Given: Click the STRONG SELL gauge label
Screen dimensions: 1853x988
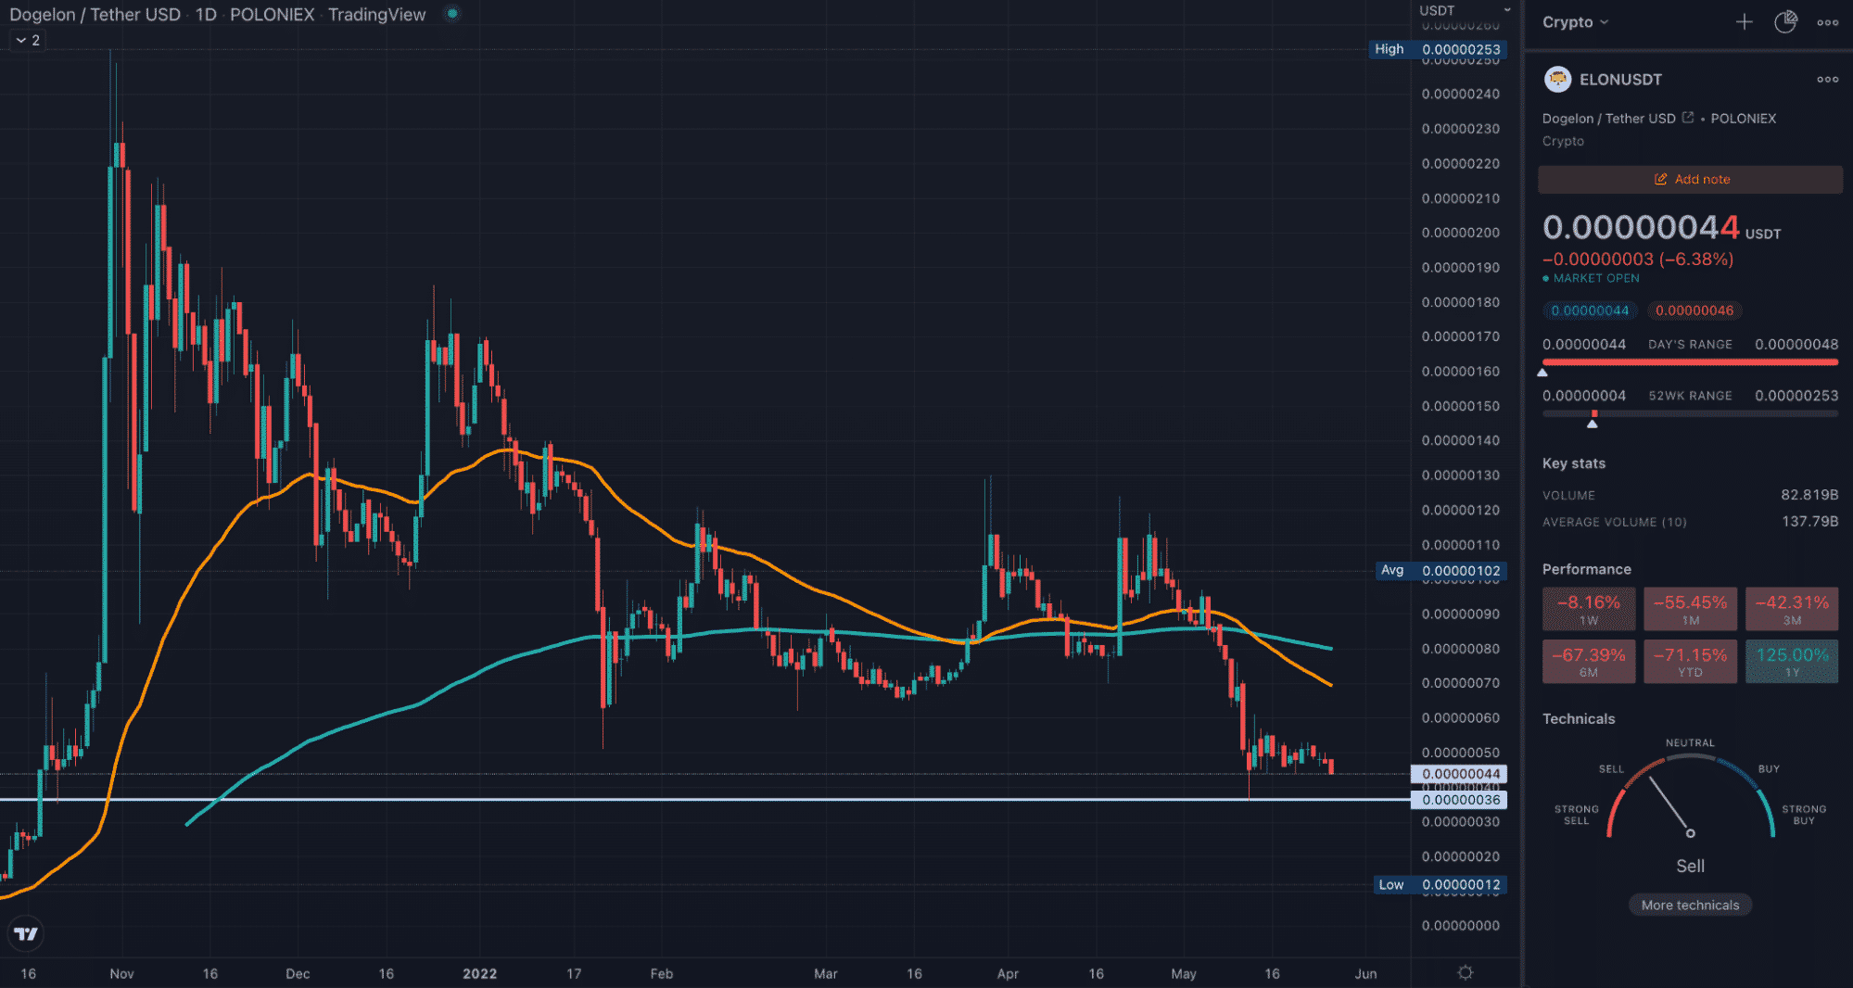Looking at the screenshot, I should [1577, 815].
